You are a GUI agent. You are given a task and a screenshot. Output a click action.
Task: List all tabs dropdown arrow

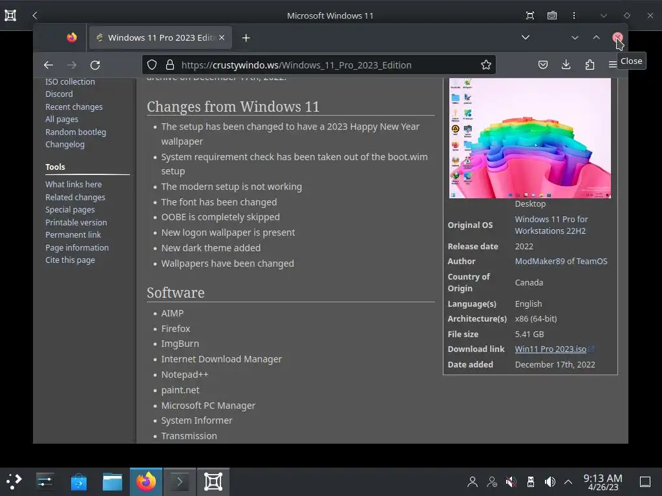(x=526, y=37)
